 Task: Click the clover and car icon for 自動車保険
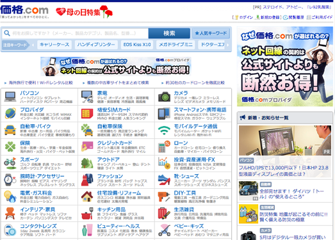click(87, 130)
